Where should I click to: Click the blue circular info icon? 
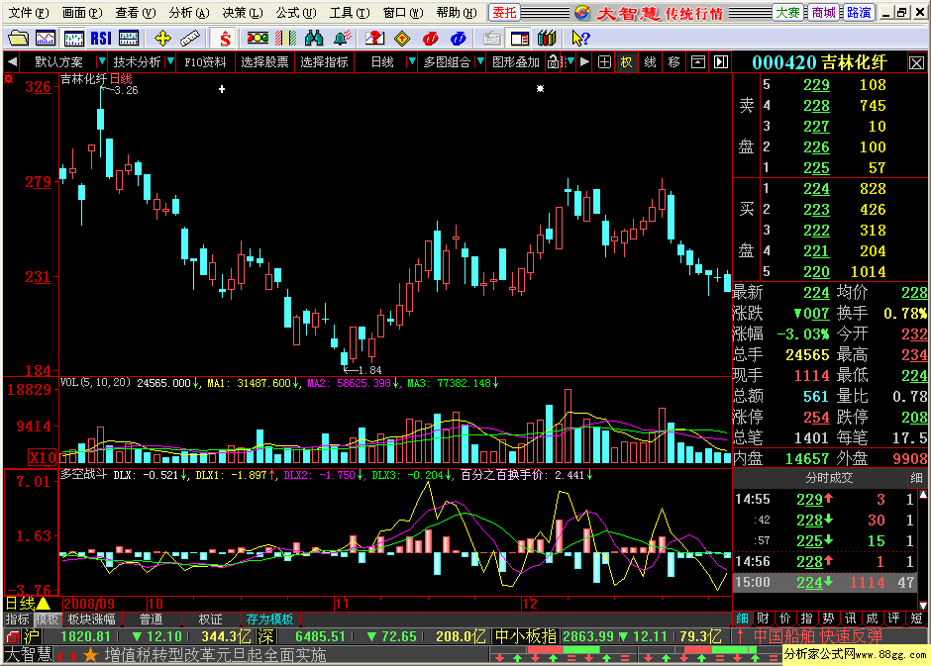(459, 39)
